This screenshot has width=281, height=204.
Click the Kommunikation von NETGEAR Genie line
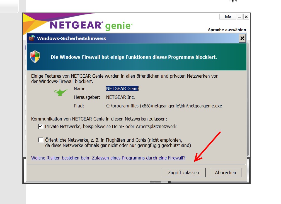(99, 119)
